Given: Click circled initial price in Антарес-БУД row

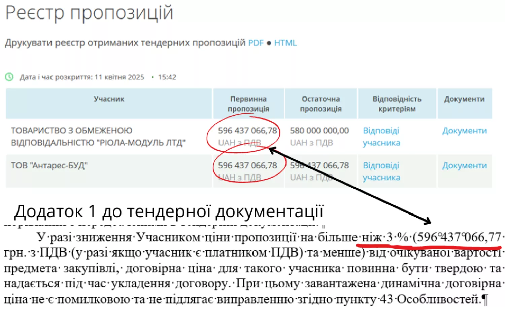Looking at the screenshot, I should [x=247, y=165].
